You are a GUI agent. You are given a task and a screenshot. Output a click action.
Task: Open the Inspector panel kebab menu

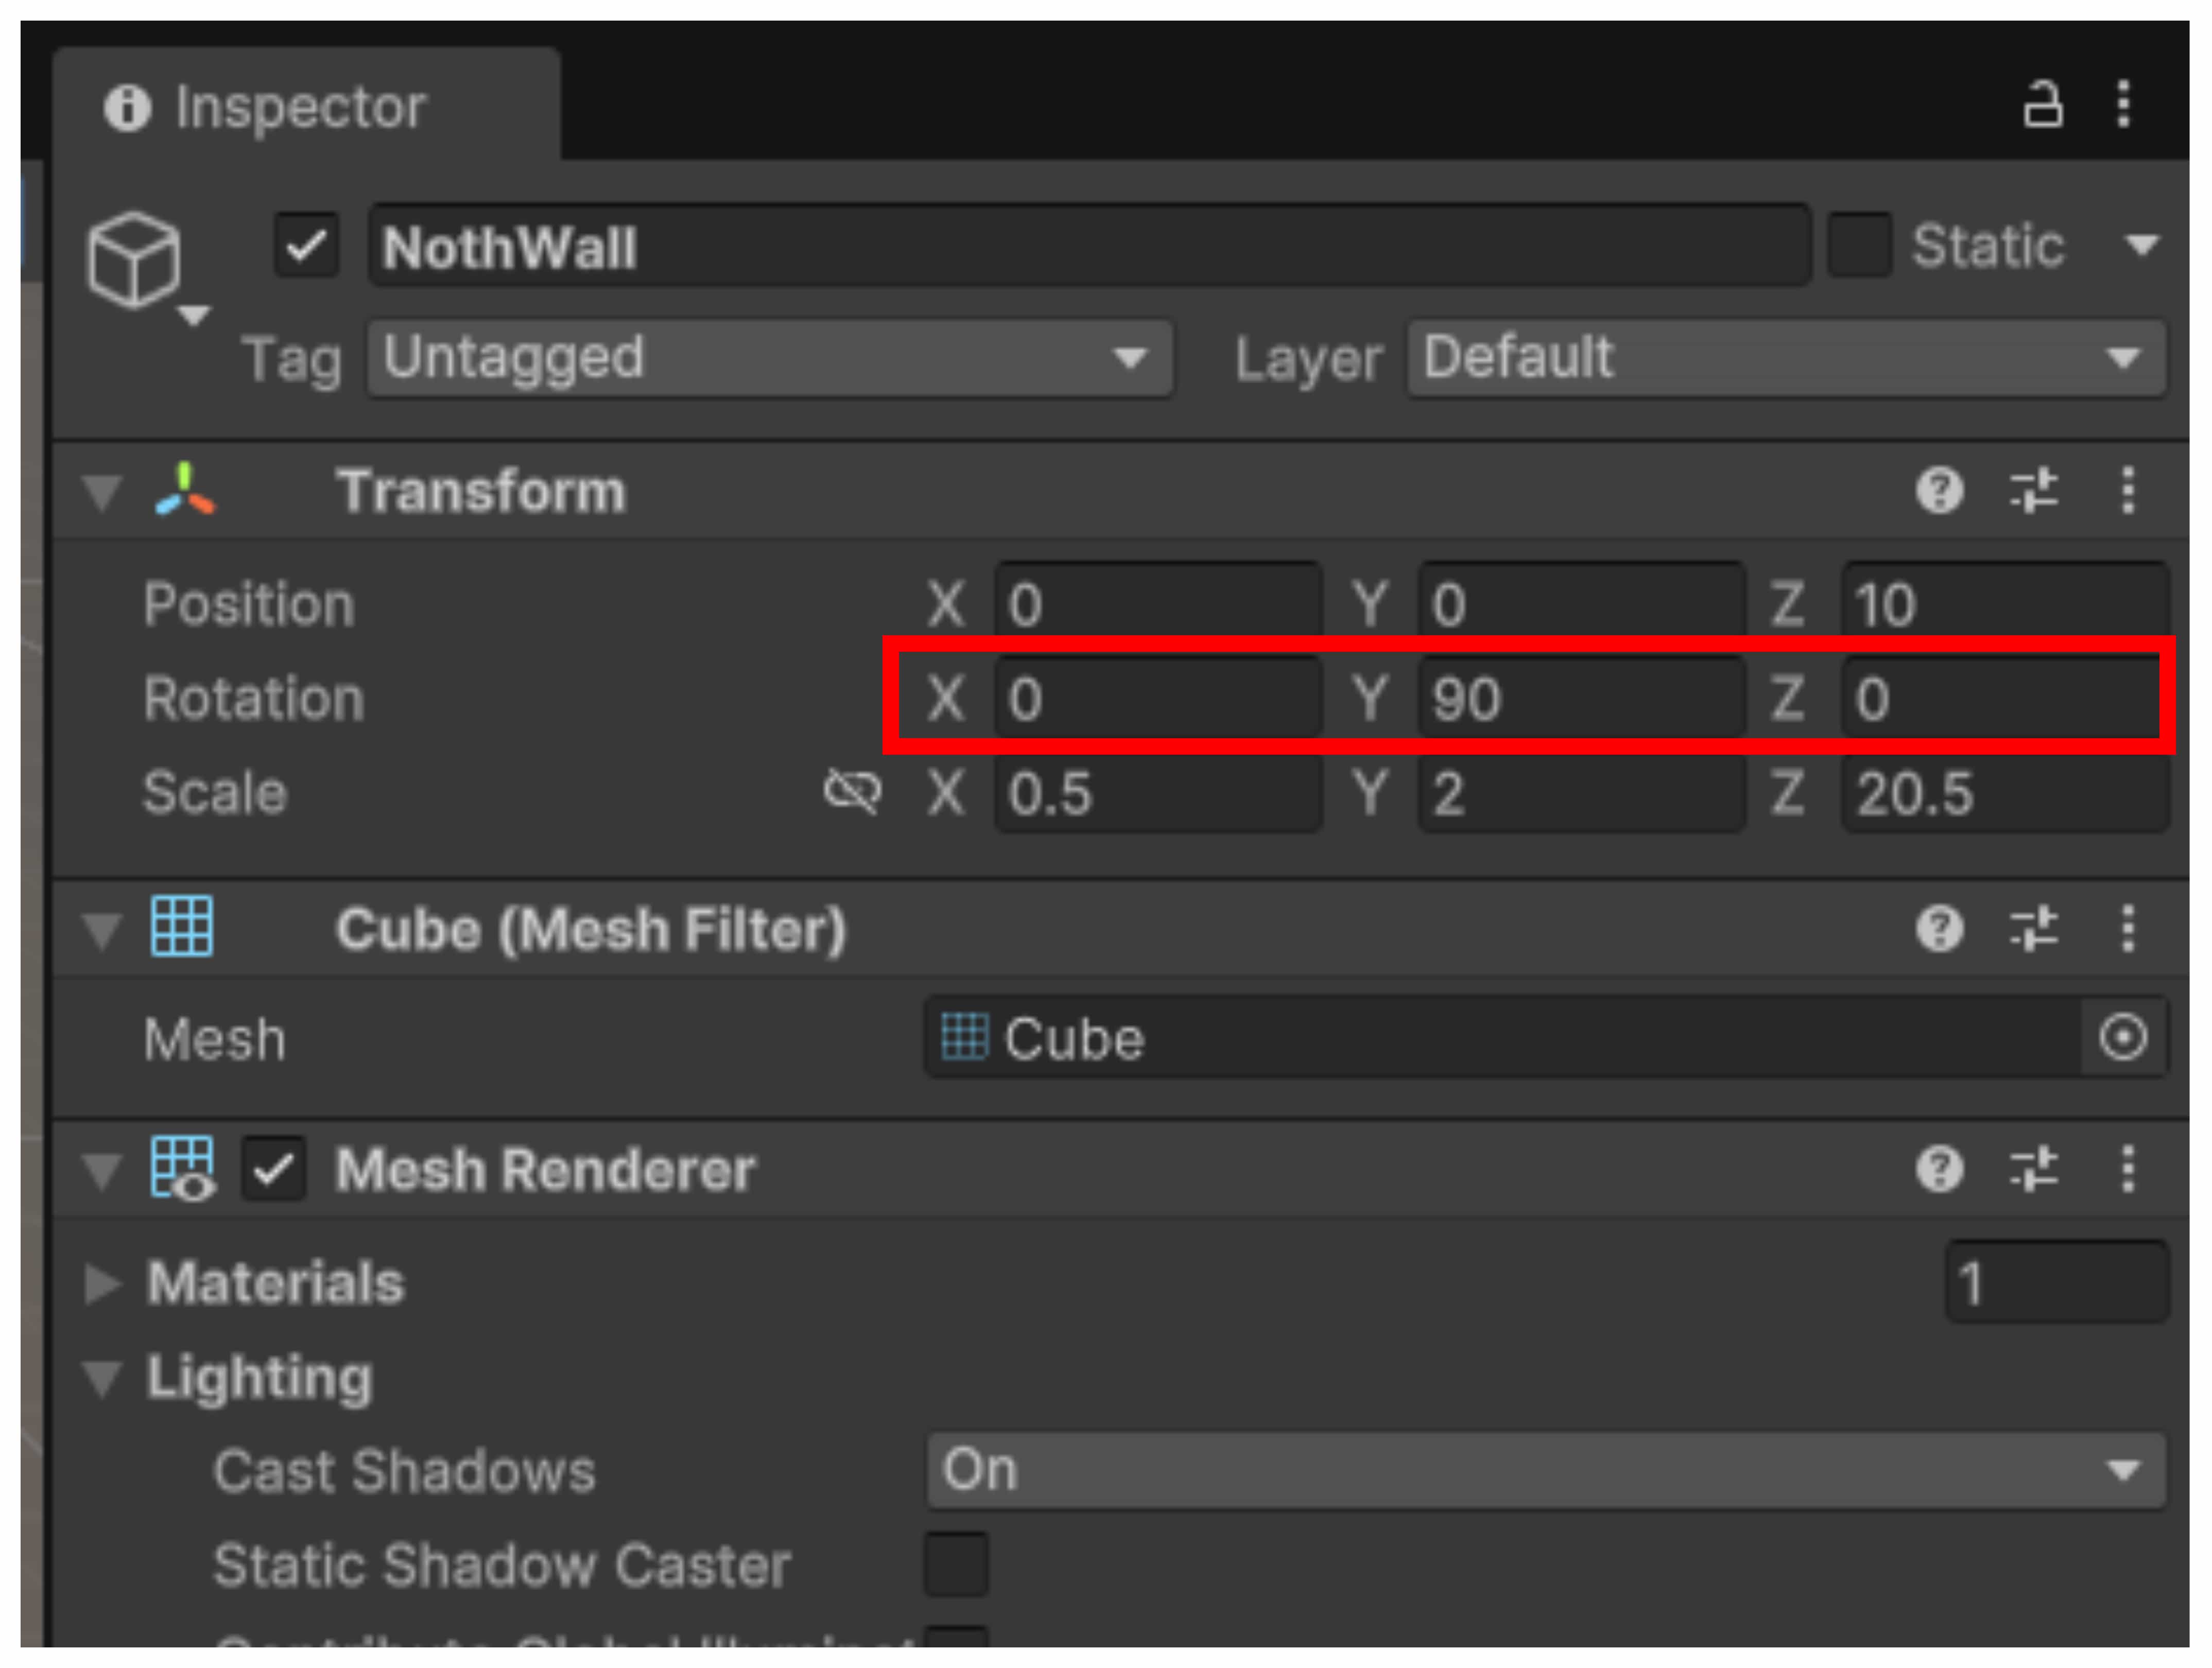tap(2123, 104)
